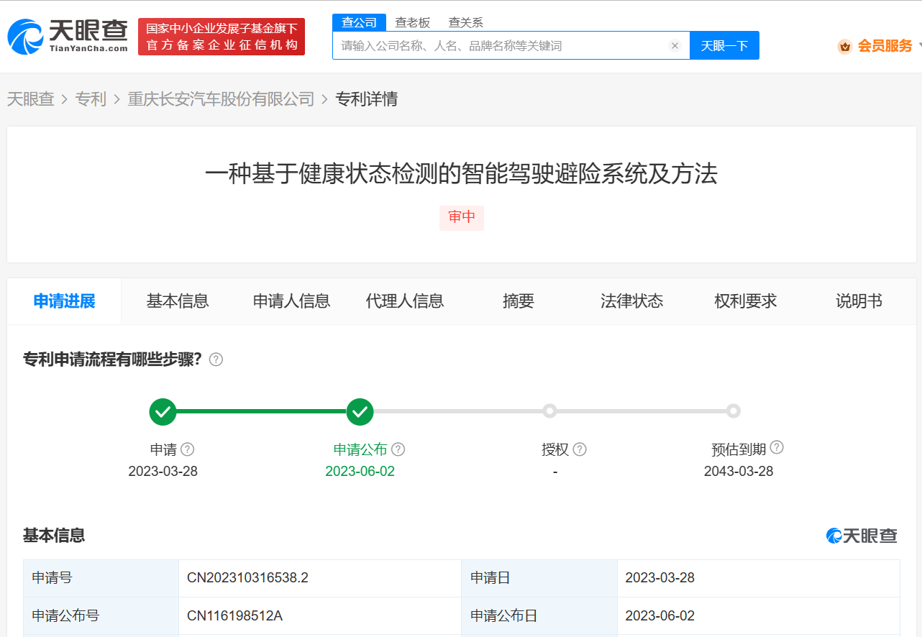
Task: Click the help icon next to 申请
Action: tap(187, 449)
